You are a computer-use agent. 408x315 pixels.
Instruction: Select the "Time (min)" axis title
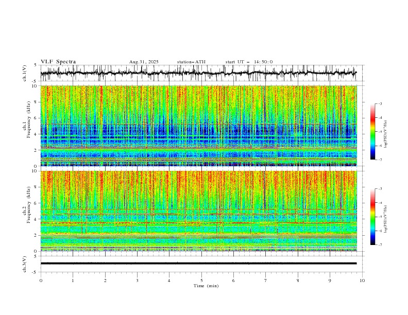click(x=206, y=286)
